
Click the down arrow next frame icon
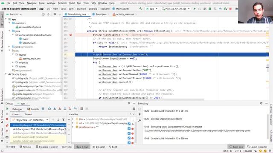pos(58,120)
